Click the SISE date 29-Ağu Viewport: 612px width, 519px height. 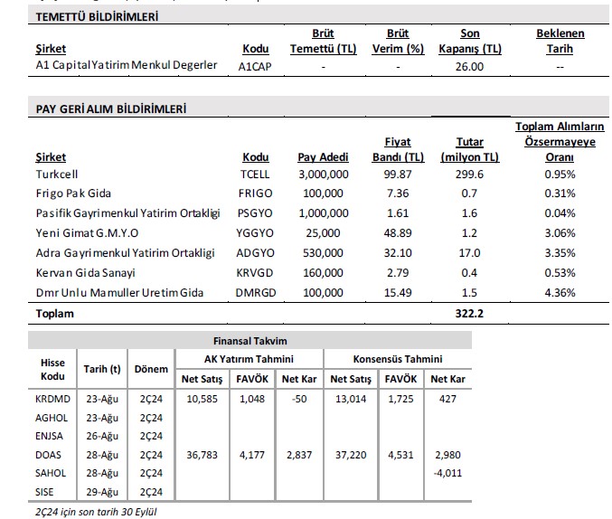pyautogui.click(x=100, y=491)
